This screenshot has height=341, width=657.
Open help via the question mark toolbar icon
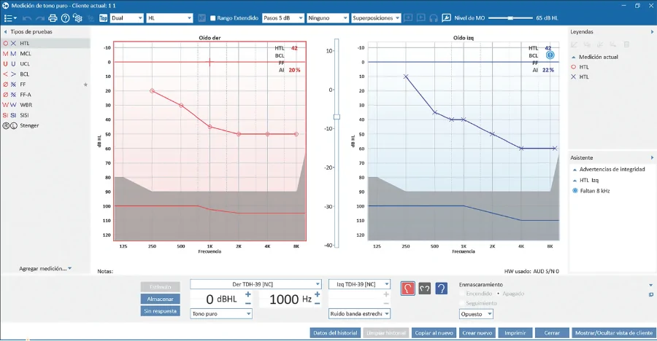click(x=65, y=17)
